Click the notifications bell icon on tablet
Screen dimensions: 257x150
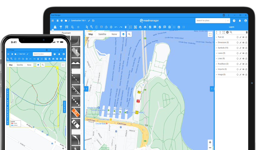tap(240, 21)
